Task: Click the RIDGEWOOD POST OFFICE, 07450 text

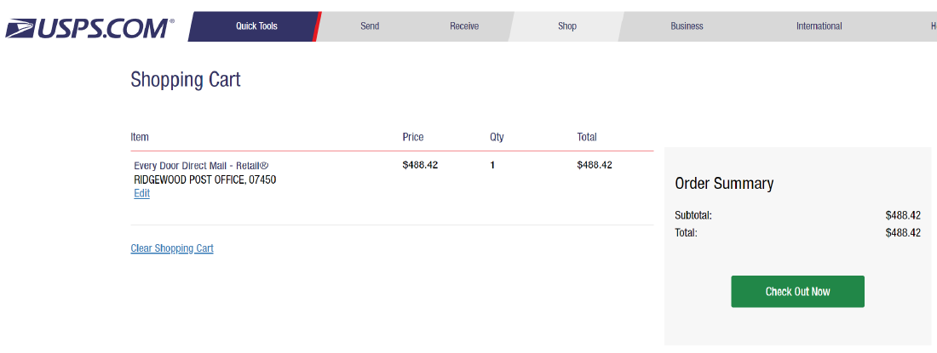Action: (x=205, y=179)
